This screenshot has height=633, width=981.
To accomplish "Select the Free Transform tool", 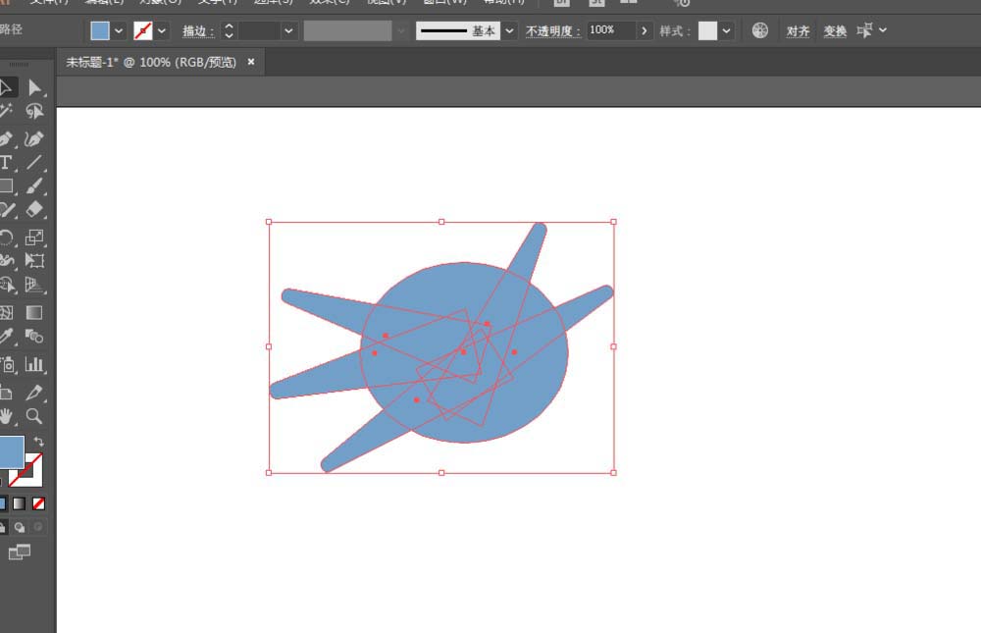I will click(34, 260).
